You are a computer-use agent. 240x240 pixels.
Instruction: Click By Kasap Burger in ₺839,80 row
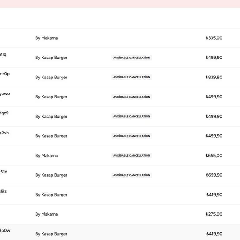point(51,77)
